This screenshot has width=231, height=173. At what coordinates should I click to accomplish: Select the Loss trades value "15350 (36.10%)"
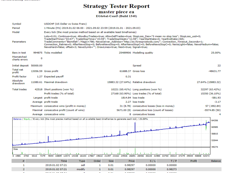211,93
